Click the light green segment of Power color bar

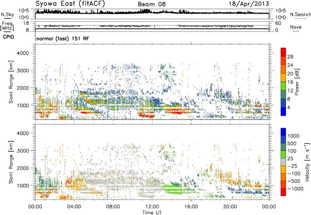[x=283, y=86]
